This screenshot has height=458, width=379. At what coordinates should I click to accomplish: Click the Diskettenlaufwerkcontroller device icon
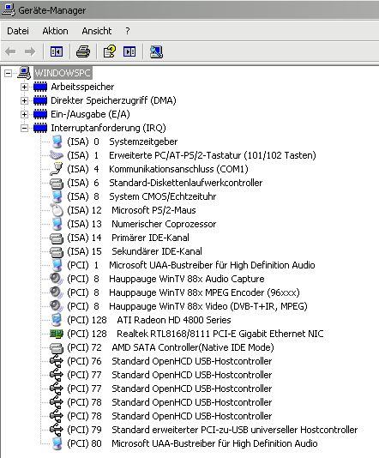tap(57, 184)
